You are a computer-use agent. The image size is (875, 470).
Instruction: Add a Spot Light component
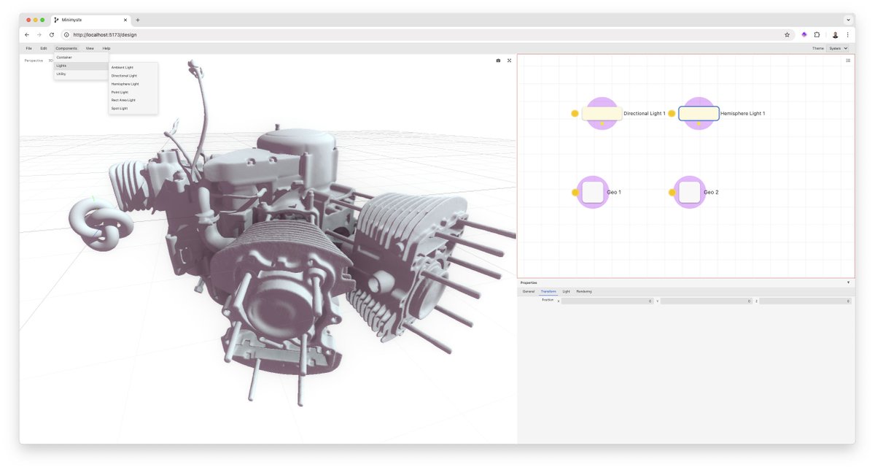[x=133, y=108]
